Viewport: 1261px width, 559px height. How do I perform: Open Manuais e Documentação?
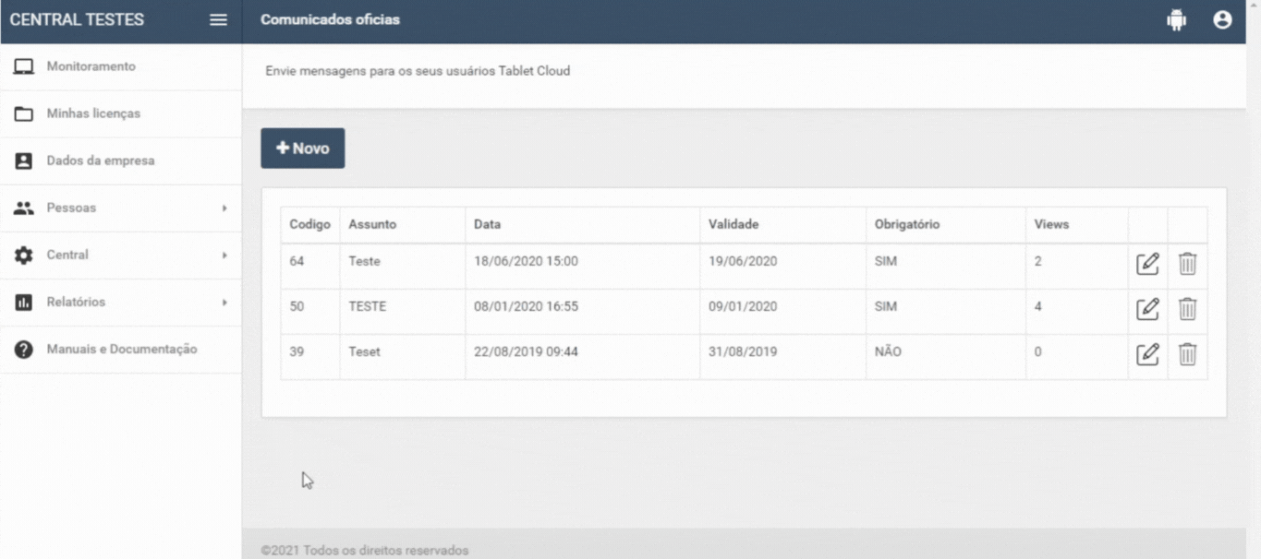(x=121, y=350)
